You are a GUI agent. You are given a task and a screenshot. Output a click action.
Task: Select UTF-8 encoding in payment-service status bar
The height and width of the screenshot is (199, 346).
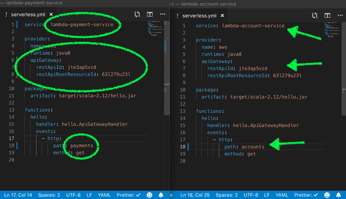73,195
